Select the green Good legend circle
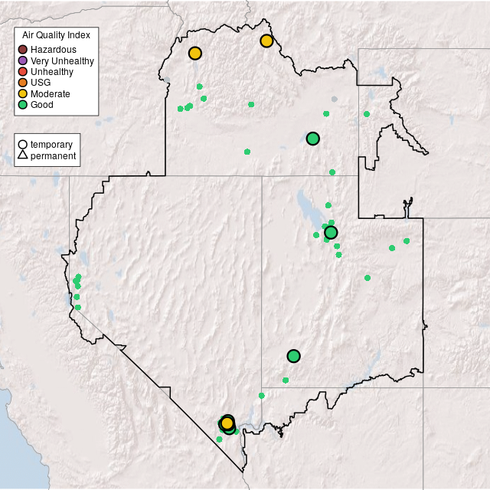This screenshot has height=490, width=490. pos(23,105)
